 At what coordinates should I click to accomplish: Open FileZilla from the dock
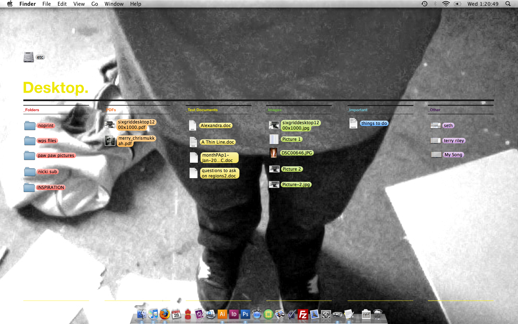(303, 314)
